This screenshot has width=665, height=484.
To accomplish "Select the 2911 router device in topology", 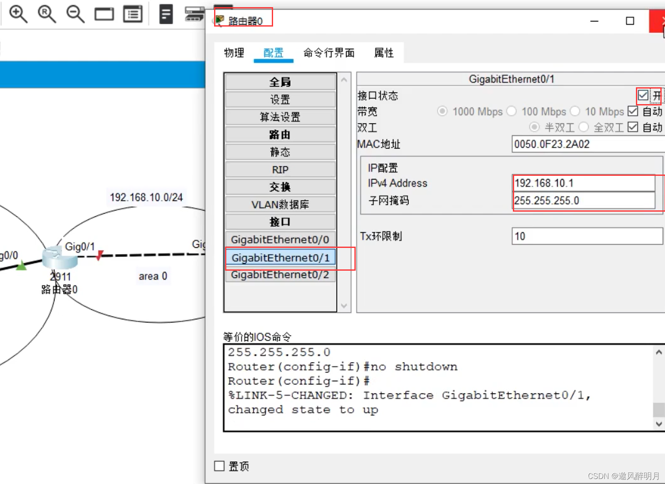I will 59,257.
